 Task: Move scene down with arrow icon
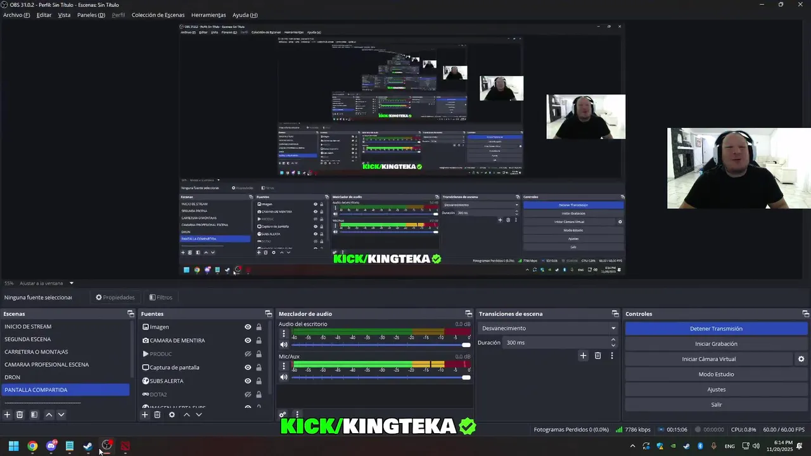(x=61, y=415)
